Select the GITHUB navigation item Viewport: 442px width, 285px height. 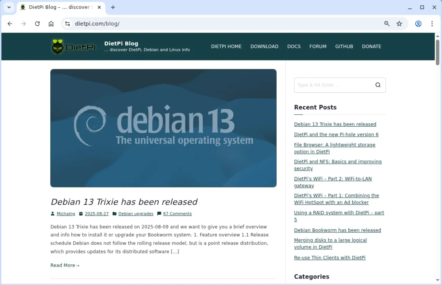click(x=344, y=46)
